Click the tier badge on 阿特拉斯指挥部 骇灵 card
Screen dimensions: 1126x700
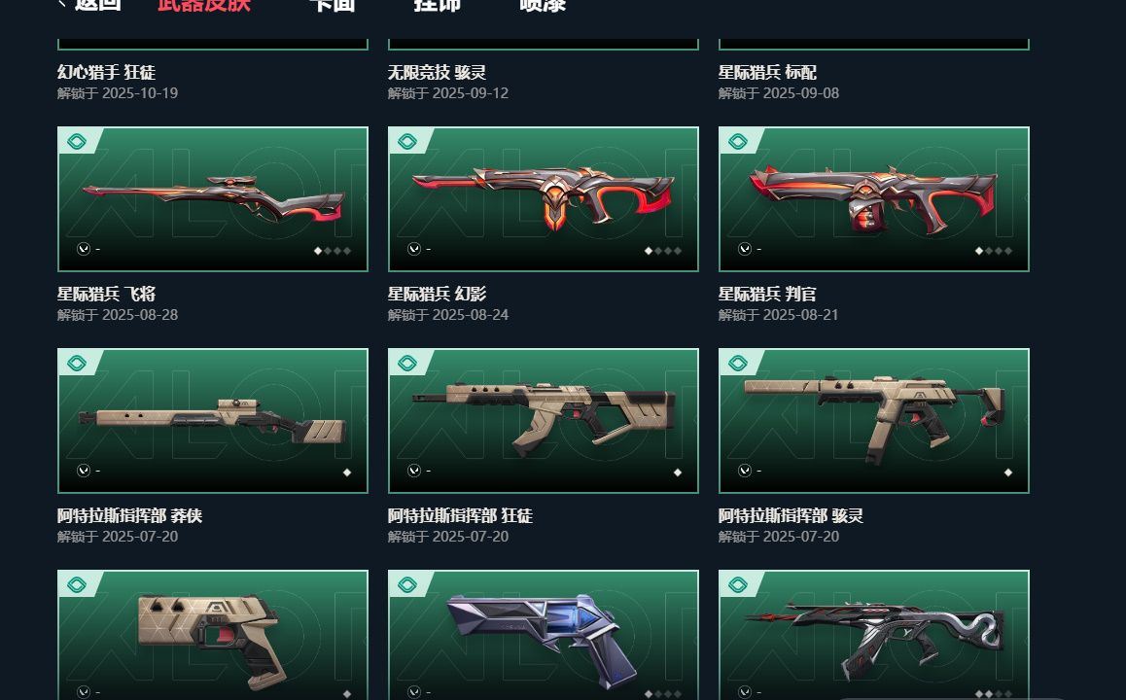[x=737, y=364]
